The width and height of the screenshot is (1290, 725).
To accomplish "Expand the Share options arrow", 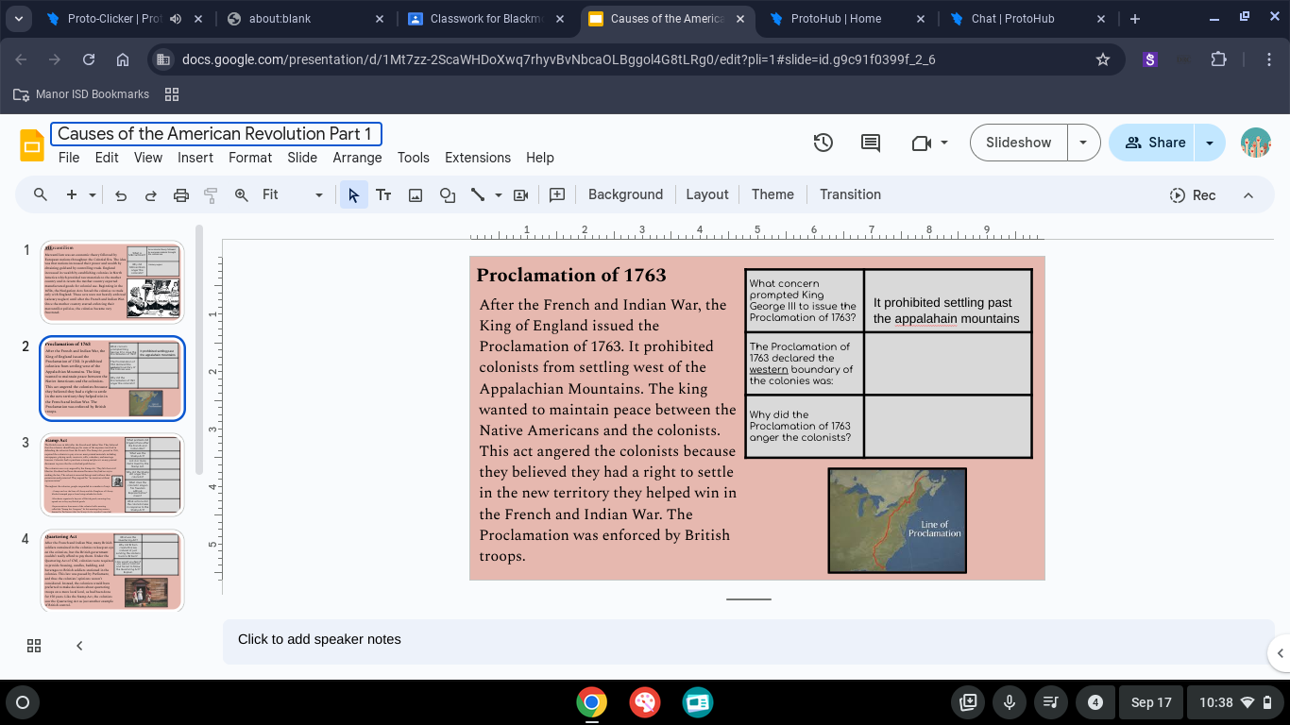I will pyautogui.click(x=1210, y=143).
